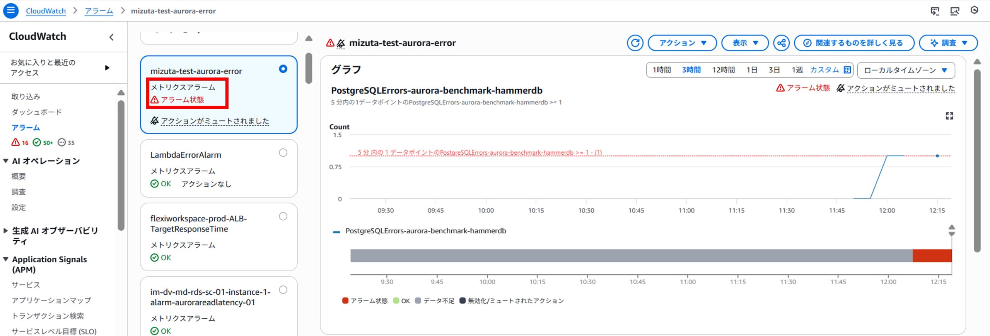The image size is (990, 336).
Task: Switch graph range to 12時間
Action: [x=723, y=70]
